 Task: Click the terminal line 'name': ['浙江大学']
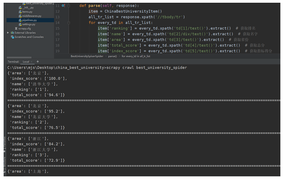coord(34,150)
